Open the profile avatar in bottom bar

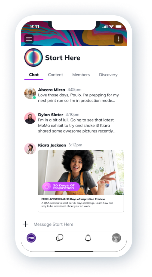click(116, 238)
